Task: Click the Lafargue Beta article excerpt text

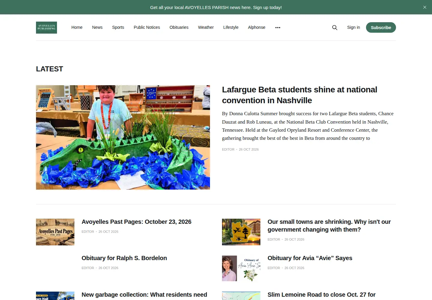Action: [308, 126]
